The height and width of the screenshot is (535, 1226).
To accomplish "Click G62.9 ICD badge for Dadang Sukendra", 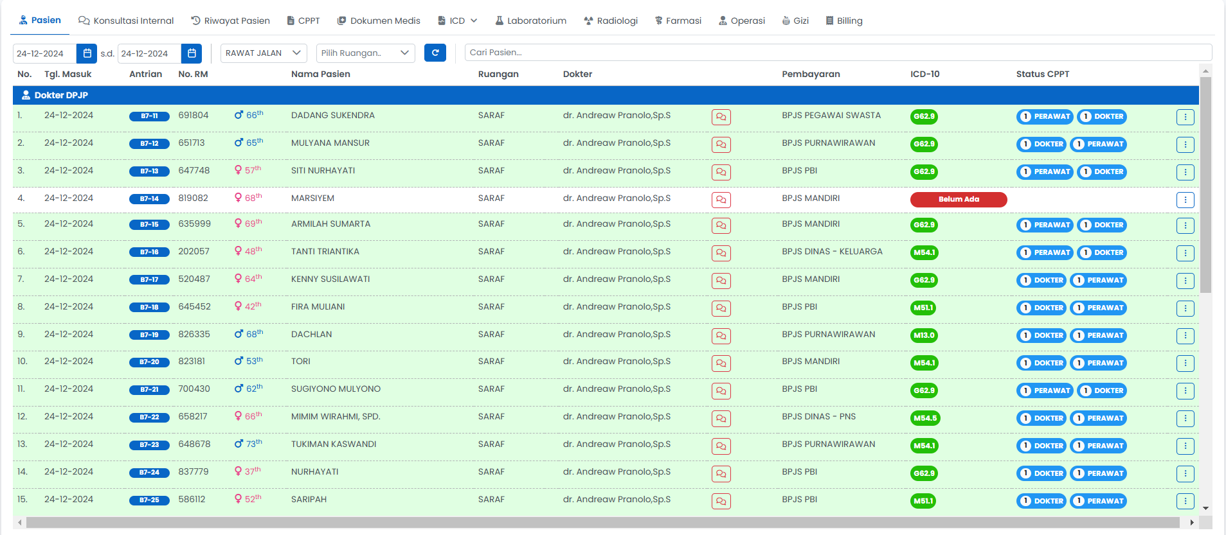I will 924,117.
